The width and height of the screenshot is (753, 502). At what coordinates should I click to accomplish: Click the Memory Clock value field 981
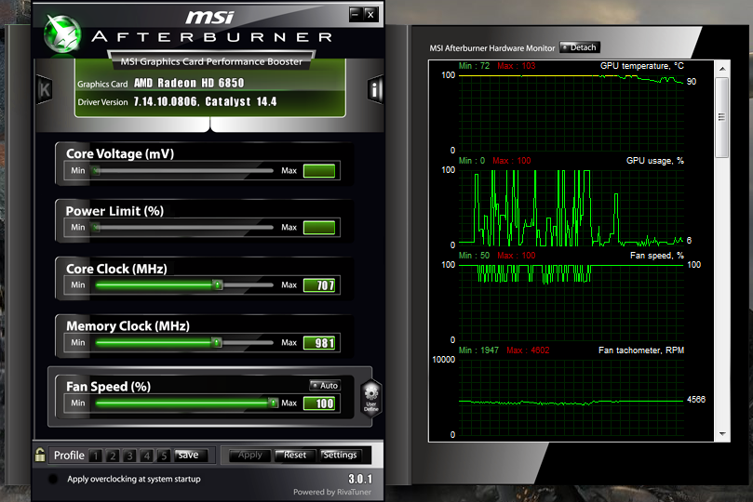pos(318,343)
